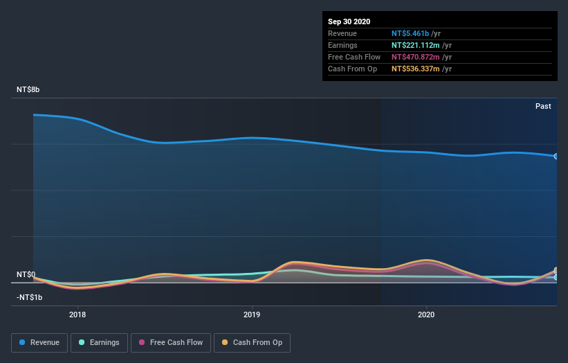
Task: Click the -NT$1b y-axis label
Action: [x=29, y=297]
